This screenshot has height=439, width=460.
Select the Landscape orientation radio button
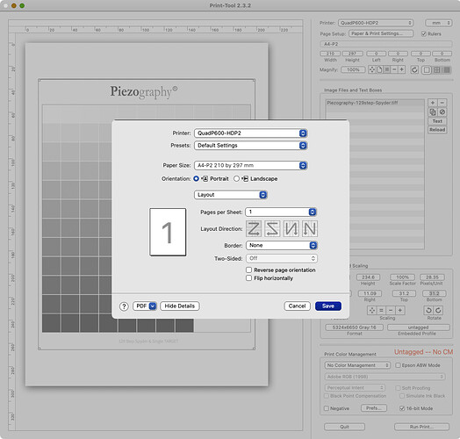236,178
